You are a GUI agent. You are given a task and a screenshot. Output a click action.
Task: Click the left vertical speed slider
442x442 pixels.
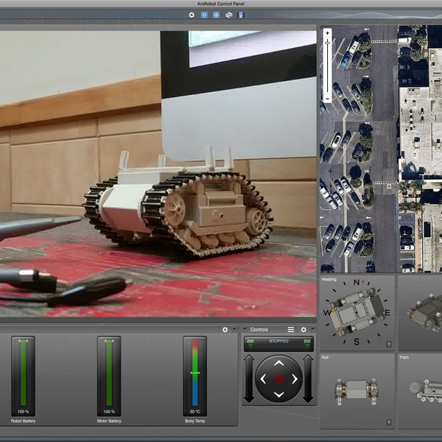[250, 378]
